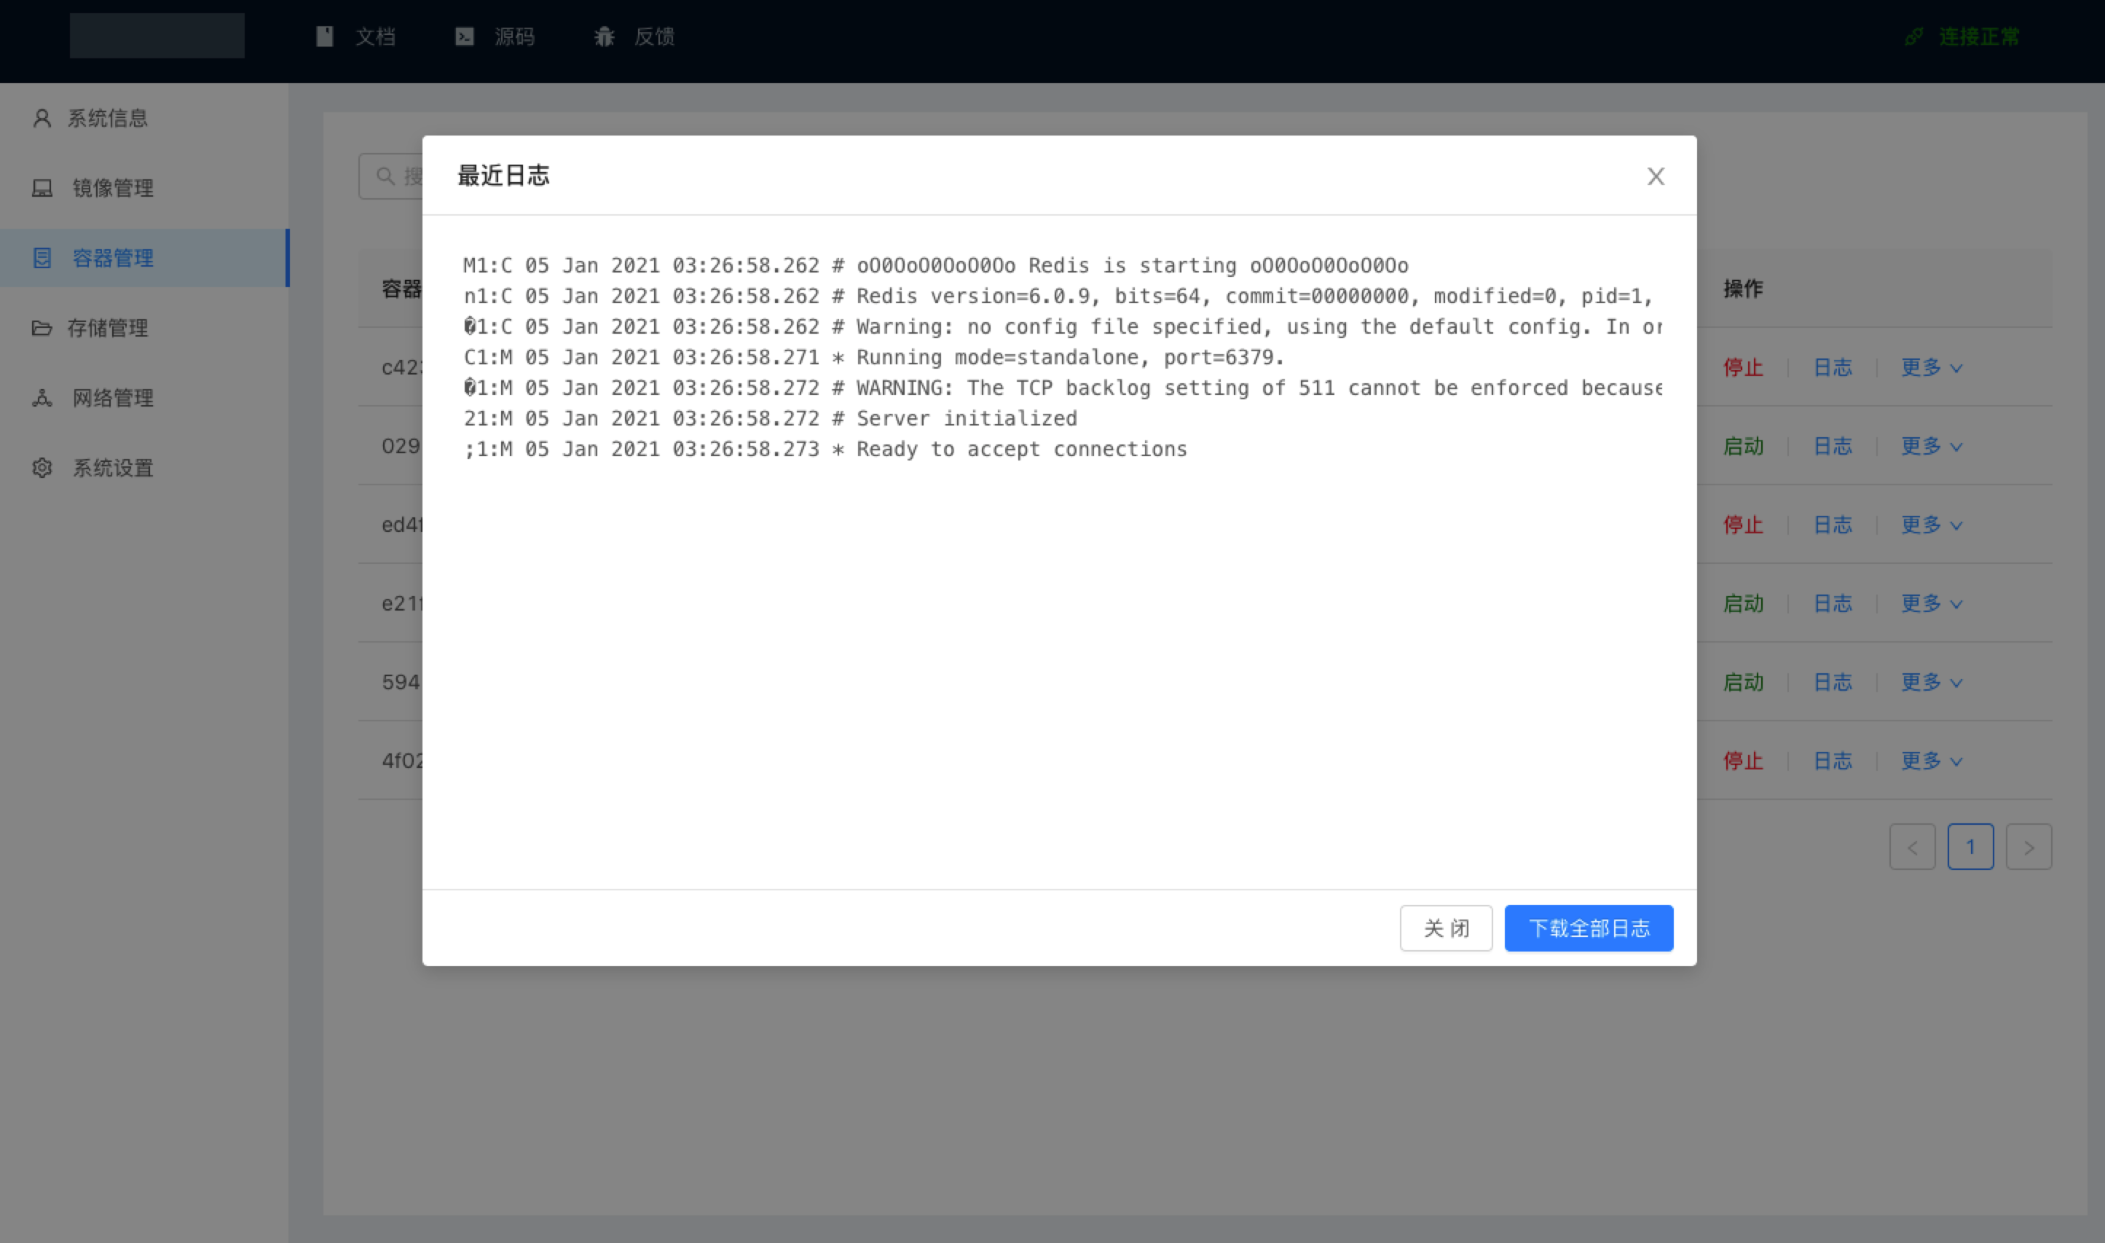Click the 镜像管理 laptop icon
The width and height of the screenshot is (2105, 1243).
[x=42, y=188]
